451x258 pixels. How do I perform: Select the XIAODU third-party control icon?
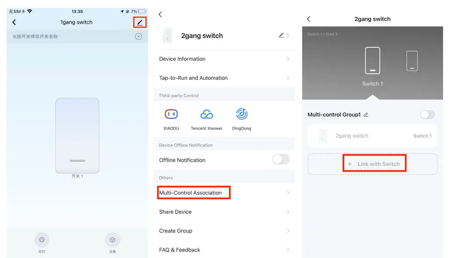pyautogui.click(x=171, y=114)
